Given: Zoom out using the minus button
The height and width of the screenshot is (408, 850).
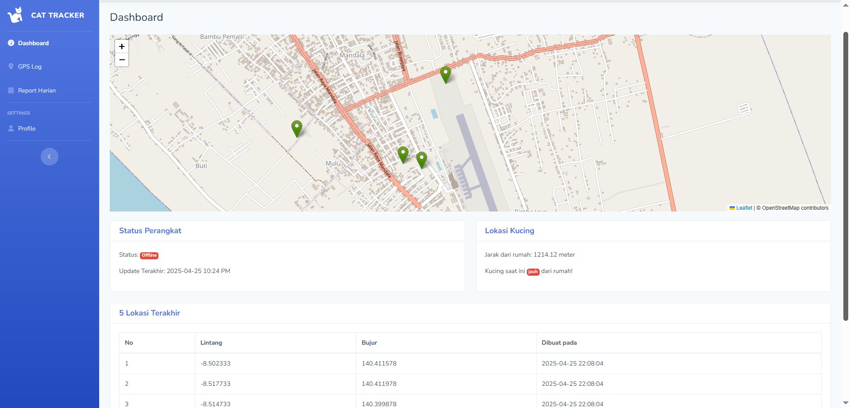Looking at the screenshot, I should (122, 60).
